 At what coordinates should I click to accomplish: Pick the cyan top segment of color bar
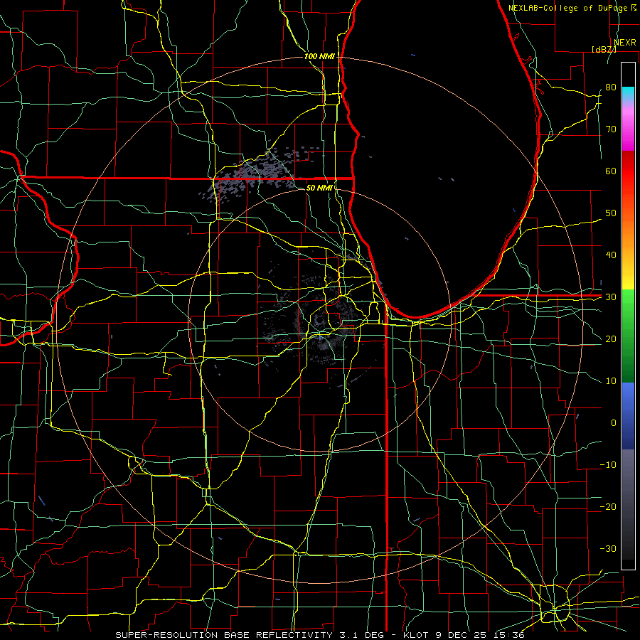pyautogui.click(x=628, y=94)
